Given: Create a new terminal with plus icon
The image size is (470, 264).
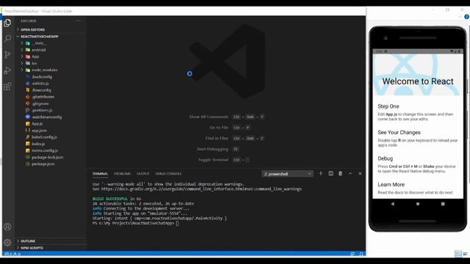Looking at the screenshot, I should 320,173.
